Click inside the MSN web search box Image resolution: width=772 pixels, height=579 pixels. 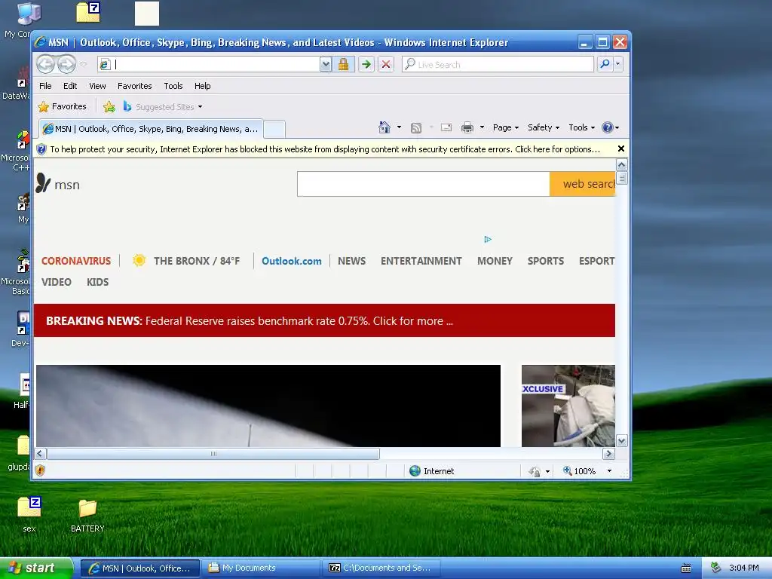pyautogui.click(x=424, y=184)
